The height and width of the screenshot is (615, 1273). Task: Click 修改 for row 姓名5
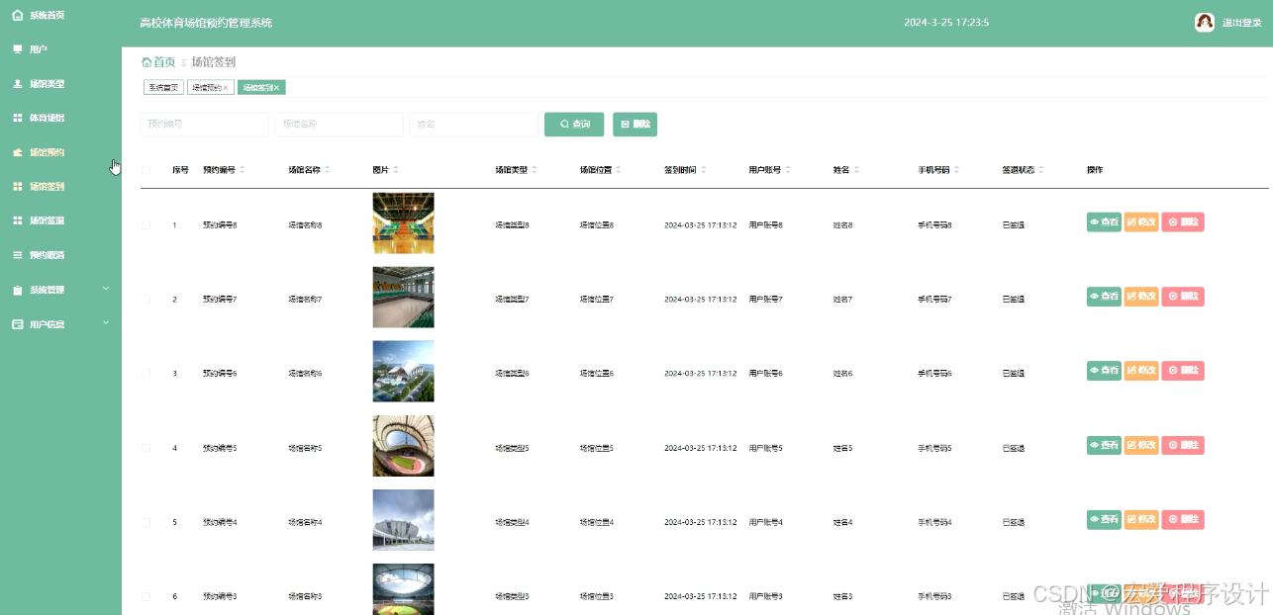click(1141, 445)
